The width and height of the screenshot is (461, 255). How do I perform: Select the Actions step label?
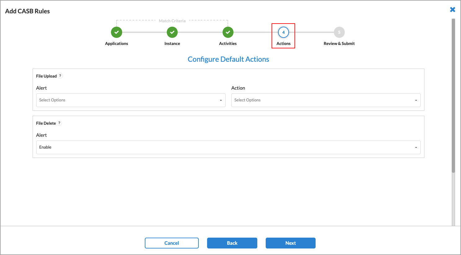[283, 43]
